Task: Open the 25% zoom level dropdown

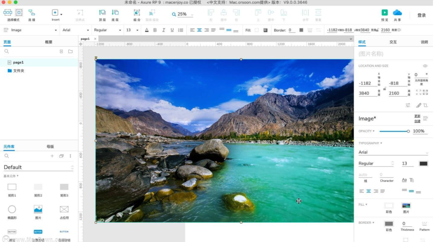Action: (x=183, y=14)
